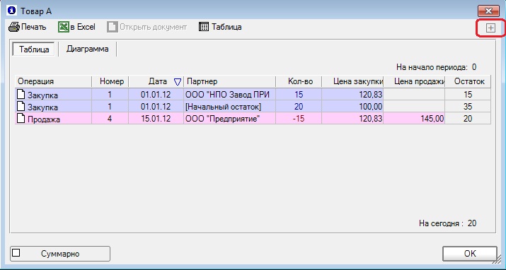Select the [Начальный остаток] partner cell
This screenshot has height=270, width=506.
229,106
